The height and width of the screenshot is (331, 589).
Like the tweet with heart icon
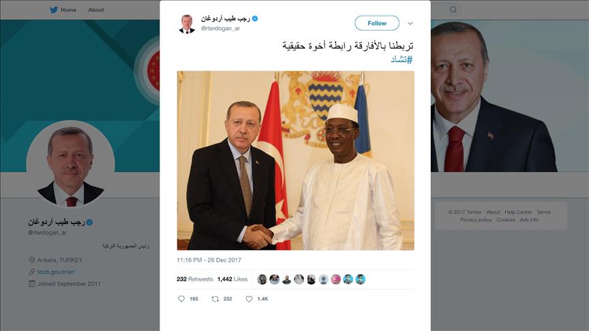249,299
